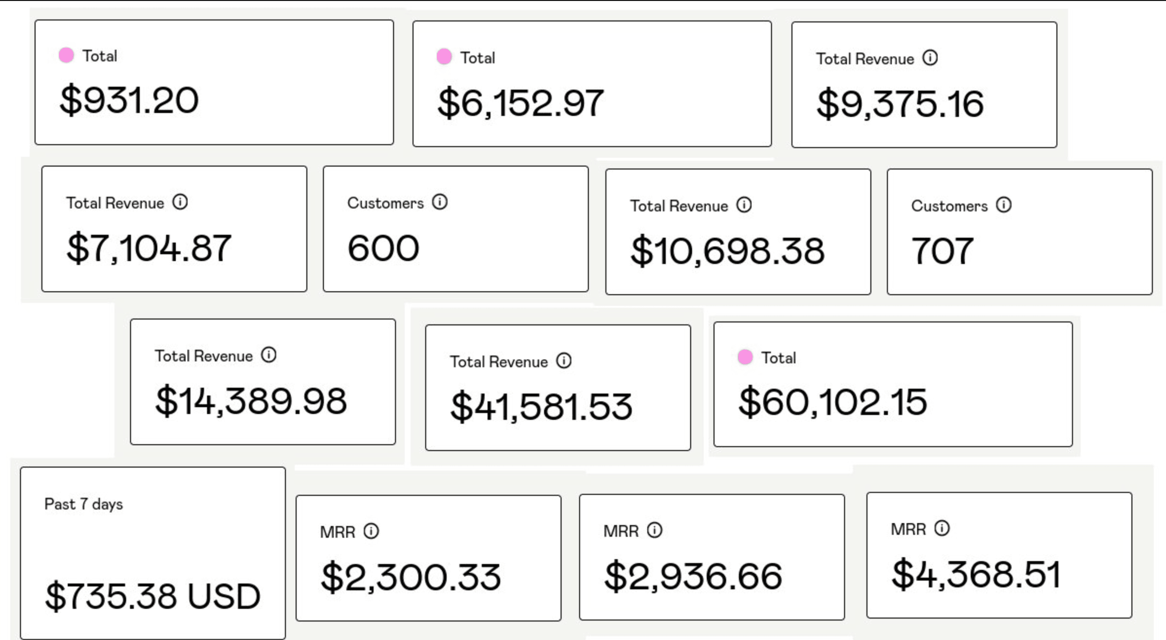Select the $735.38 USD amount

152,596
